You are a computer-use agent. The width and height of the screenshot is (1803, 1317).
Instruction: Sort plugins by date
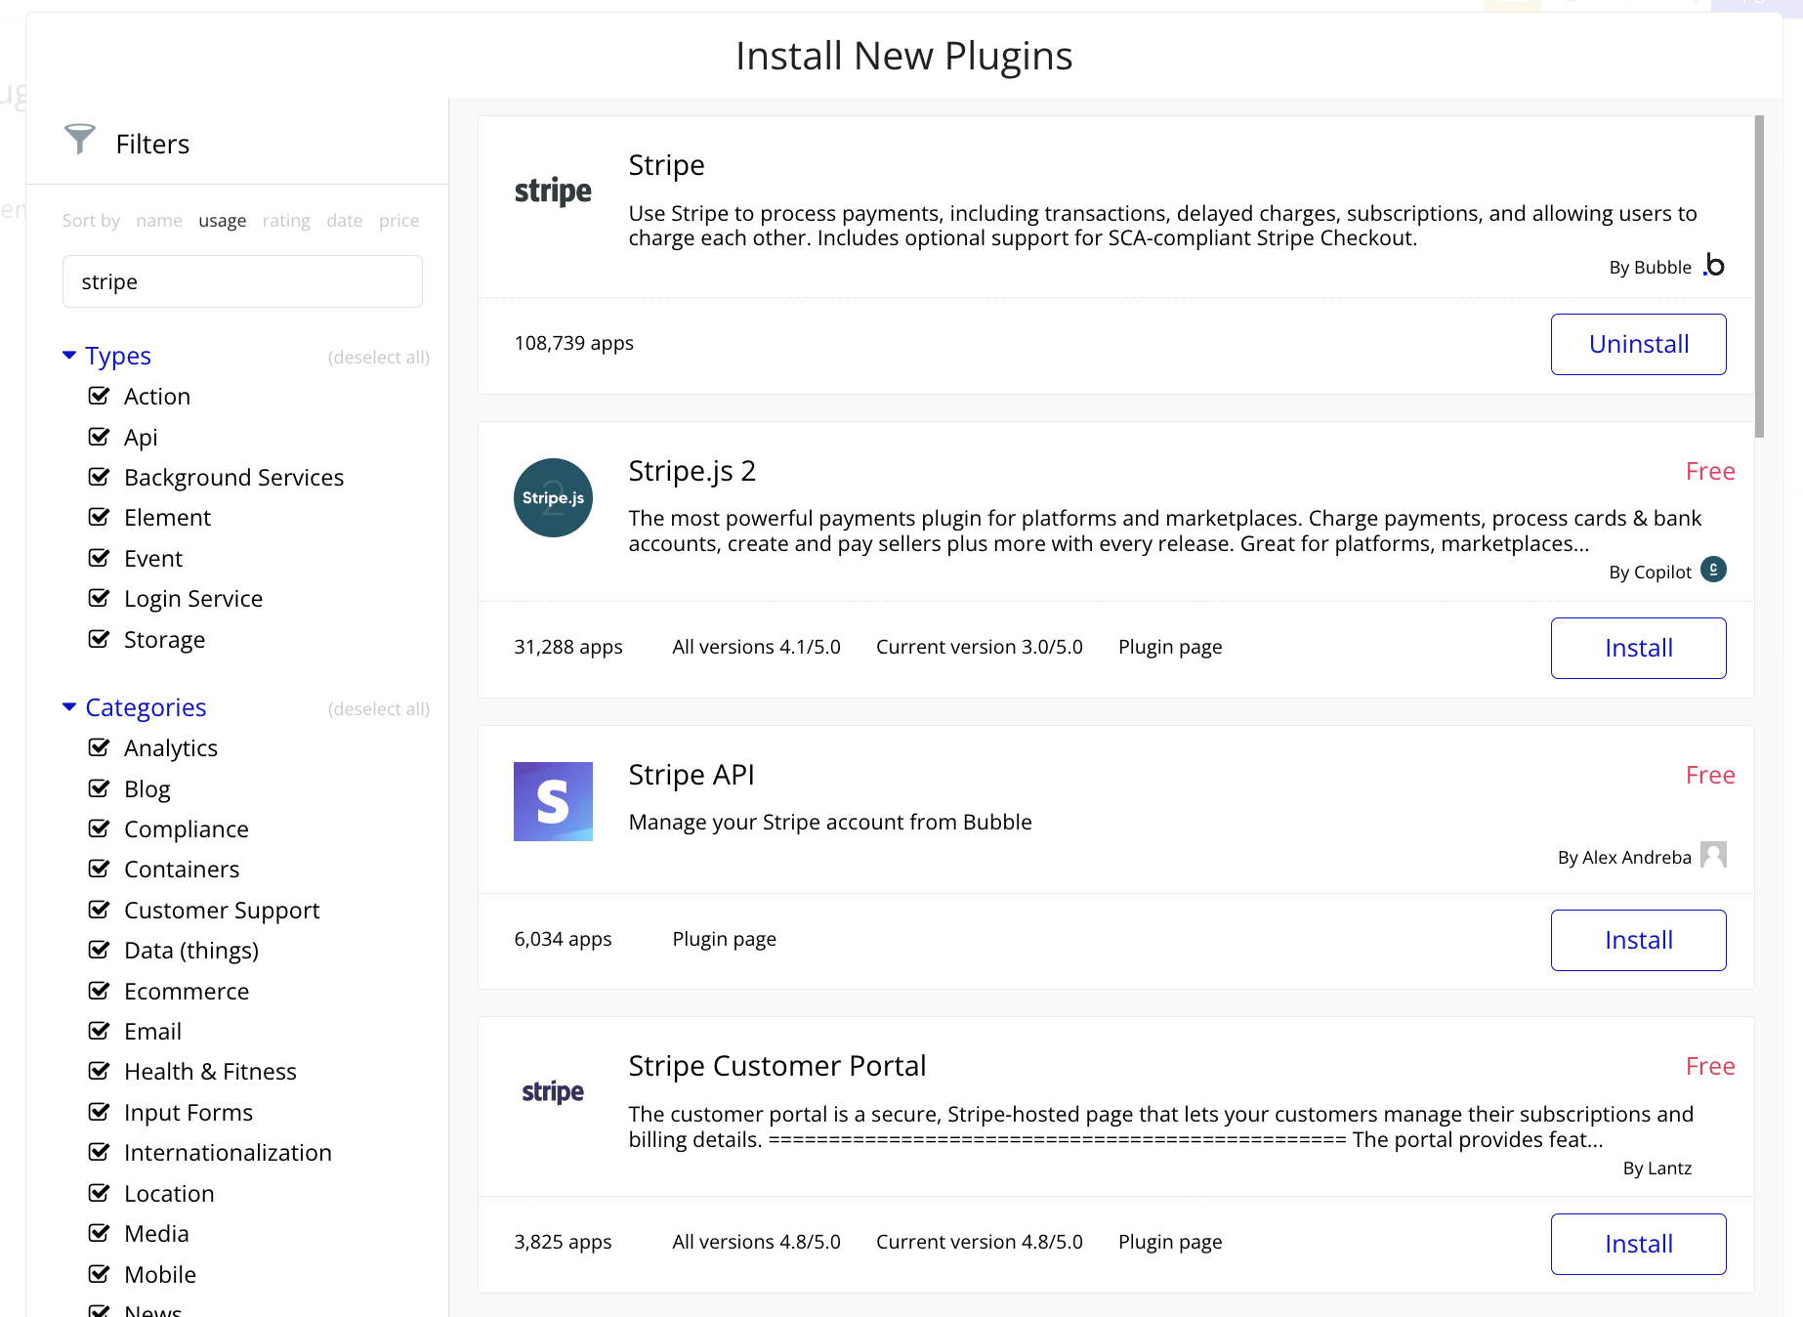[x=345, y=221]
